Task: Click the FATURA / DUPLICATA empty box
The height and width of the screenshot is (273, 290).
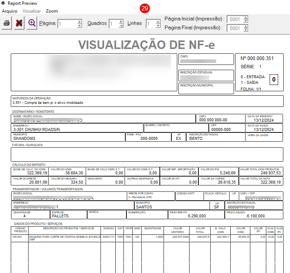Action: (147, 154)
